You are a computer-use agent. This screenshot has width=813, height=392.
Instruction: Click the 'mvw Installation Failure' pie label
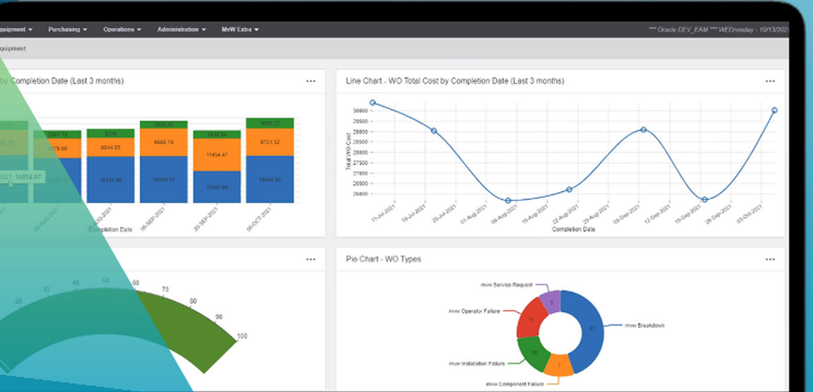coord(476,364)
